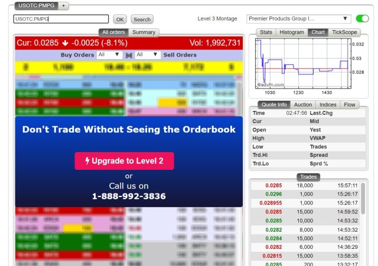Click the Vol: 1,992,731 text
This screenshot has width=378, height=266.
215,43
